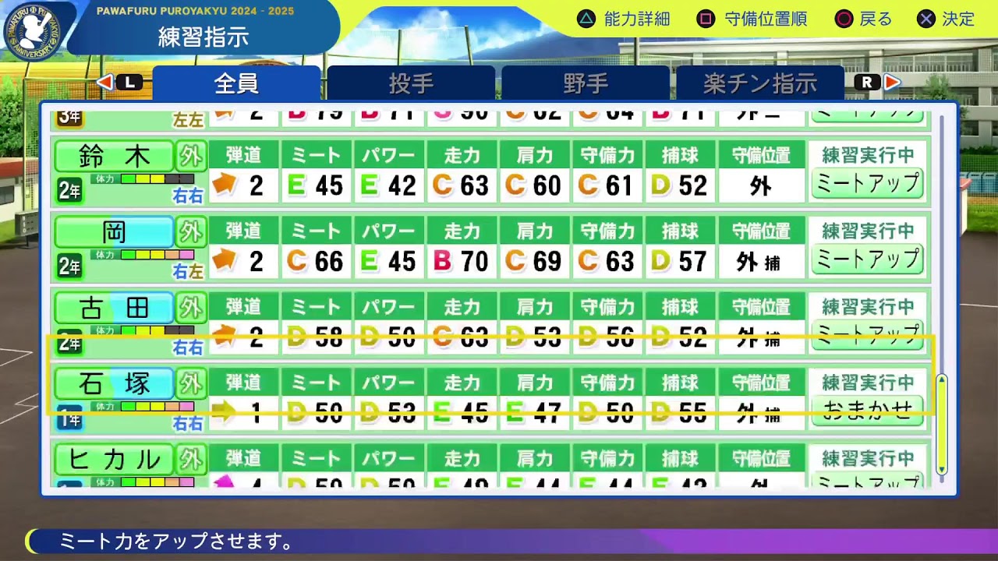The width and height of the screenshot is (998, 561).
Task: Select 鈴木's ミートアップ practice button
Action: tap(867, 184)
